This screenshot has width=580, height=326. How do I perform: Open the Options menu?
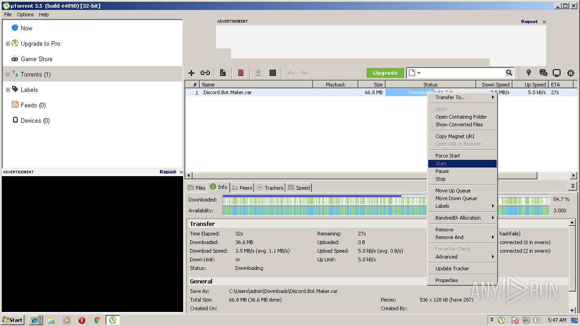point(25,14)
